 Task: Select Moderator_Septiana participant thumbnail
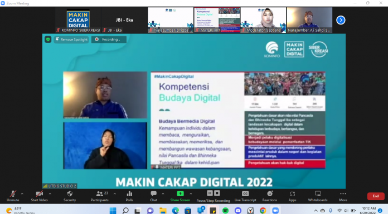point(263,20)
